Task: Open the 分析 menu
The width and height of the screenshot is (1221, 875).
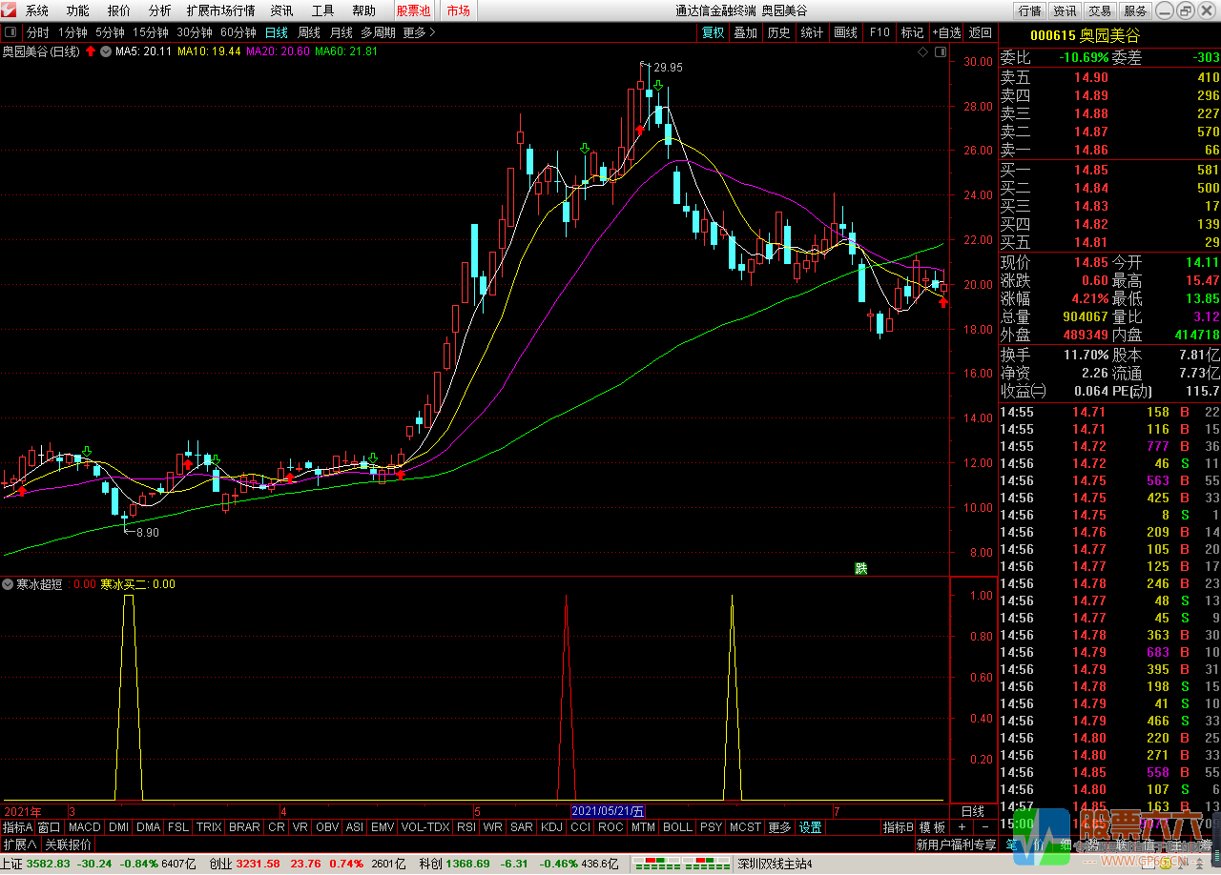Action: (x=160, y=10)
